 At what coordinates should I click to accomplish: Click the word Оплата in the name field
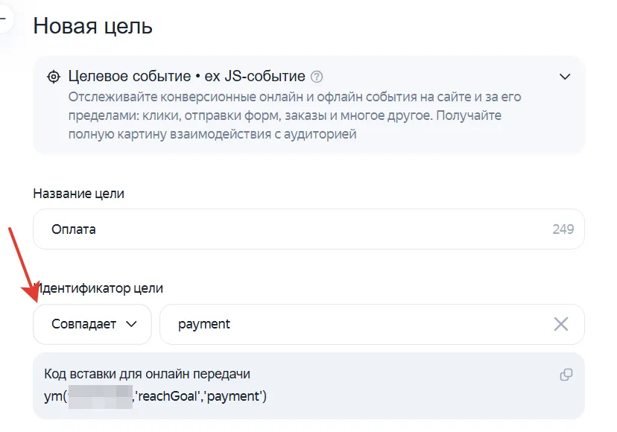tap(74, 229)
